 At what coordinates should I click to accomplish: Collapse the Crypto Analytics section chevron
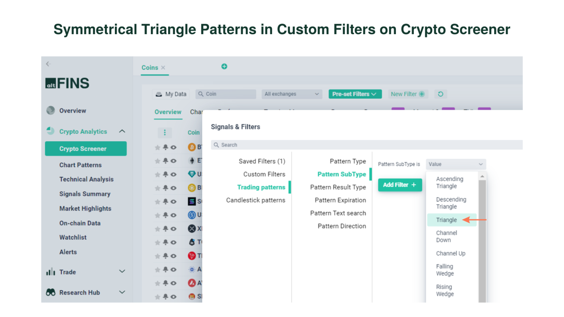click(122, 131)
